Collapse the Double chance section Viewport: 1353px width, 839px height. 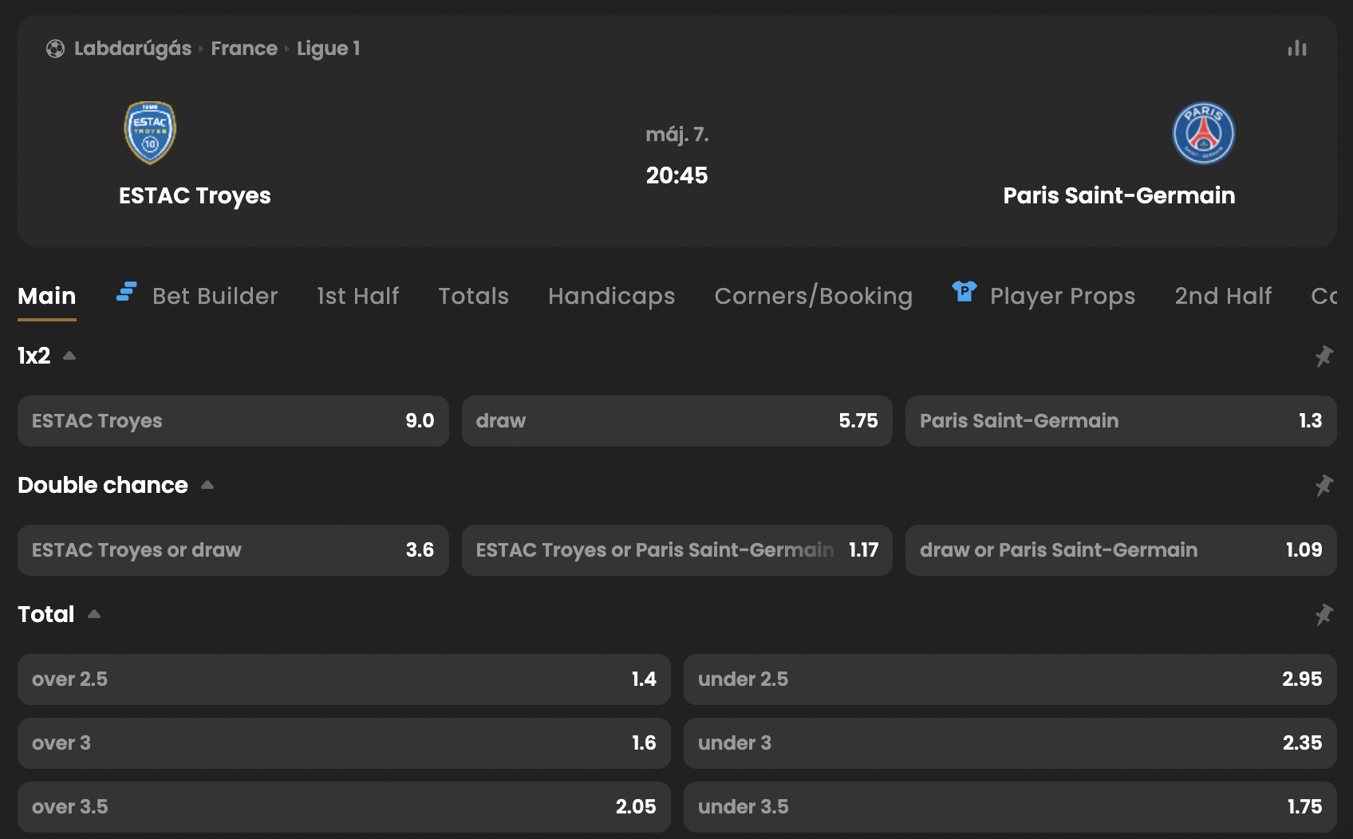[207, 485]
